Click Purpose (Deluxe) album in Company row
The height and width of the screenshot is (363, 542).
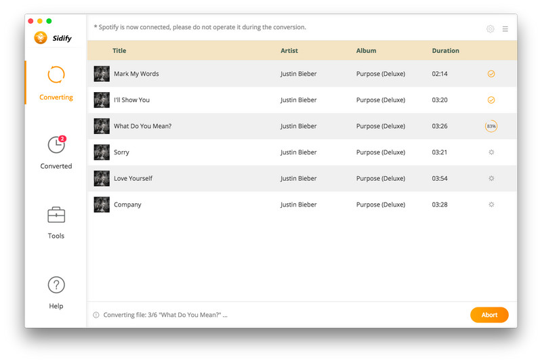pos(381,205)
